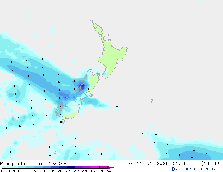Click the "35" legend scale label
223x172 pixels.
84,171
